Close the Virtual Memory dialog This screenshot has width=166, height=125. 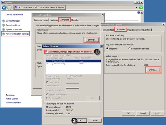click(x=101, y=46)
